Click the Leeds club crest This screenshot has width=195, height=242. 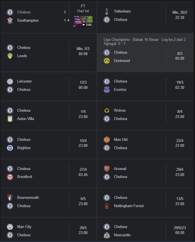click(x=10, y=56)
